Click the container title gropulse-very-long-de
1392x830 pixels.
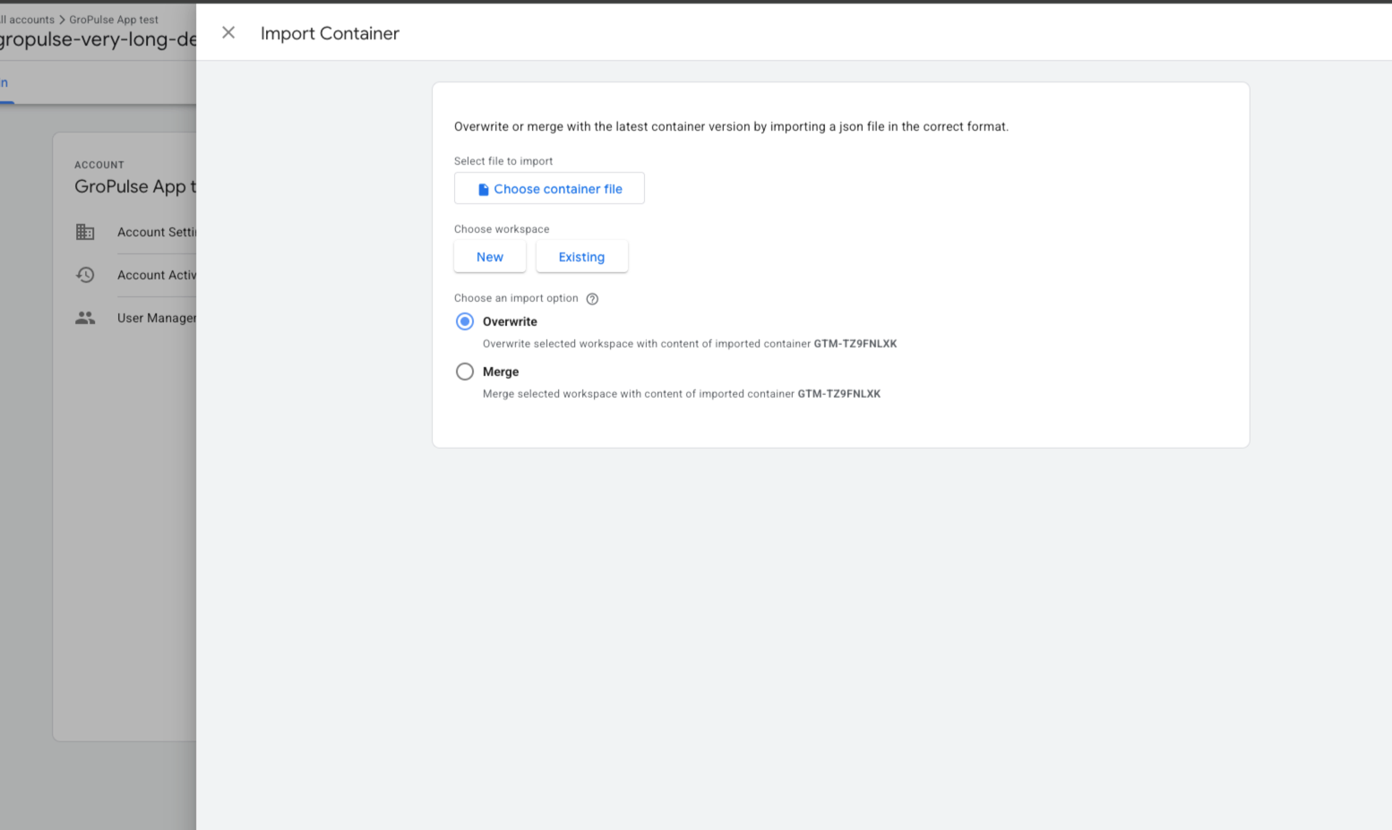point(92,39)
